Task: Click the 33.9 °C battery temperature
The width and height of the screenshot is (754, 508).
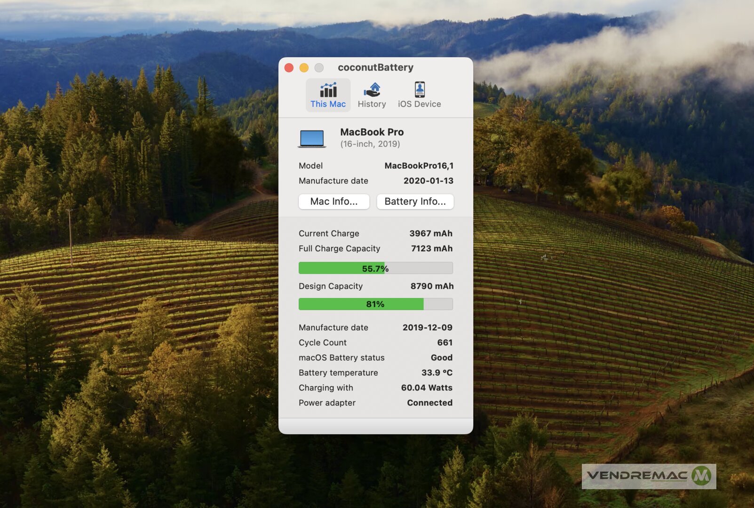Action: point(437,373)
